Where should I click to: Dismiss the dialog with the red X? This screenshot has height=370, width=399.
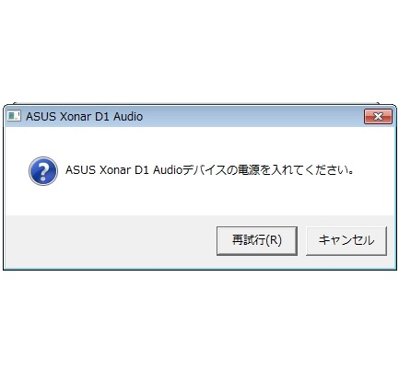(378, 117)
